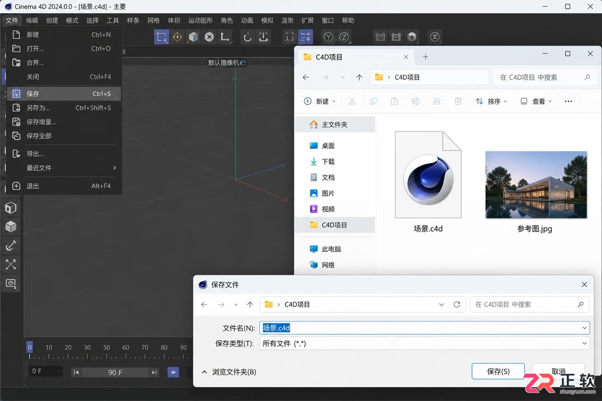Click the 保存(S) button in dialog
The width and height of the screenshot is (602, 401).
(498, 371)
